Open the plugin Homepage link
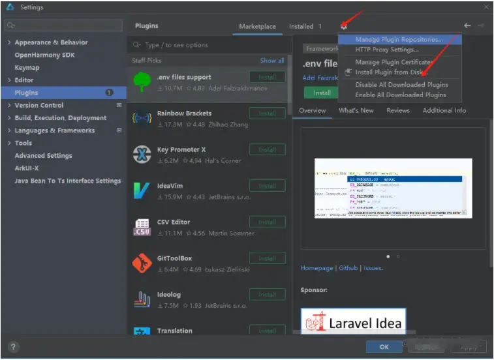This screenshot has height=360, width=494. point(316,268)
